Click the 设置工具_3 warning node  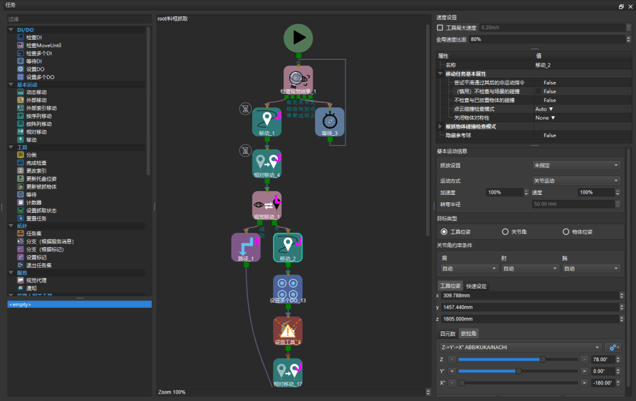pos(288,329)
